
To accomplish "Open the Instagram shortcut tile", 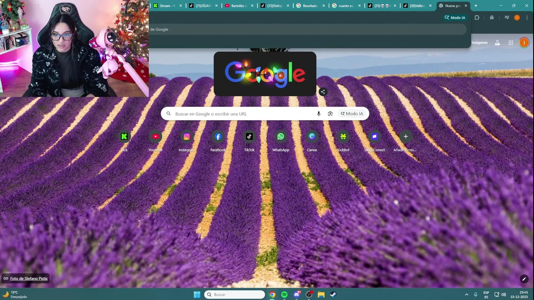I will pyautogui.click(x=186, y=141).
